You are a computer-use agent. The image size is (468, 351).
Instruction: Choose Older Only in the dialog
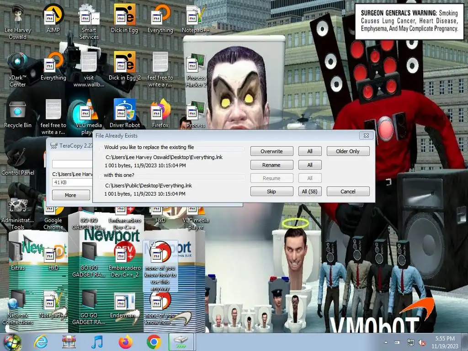[348, 151]
